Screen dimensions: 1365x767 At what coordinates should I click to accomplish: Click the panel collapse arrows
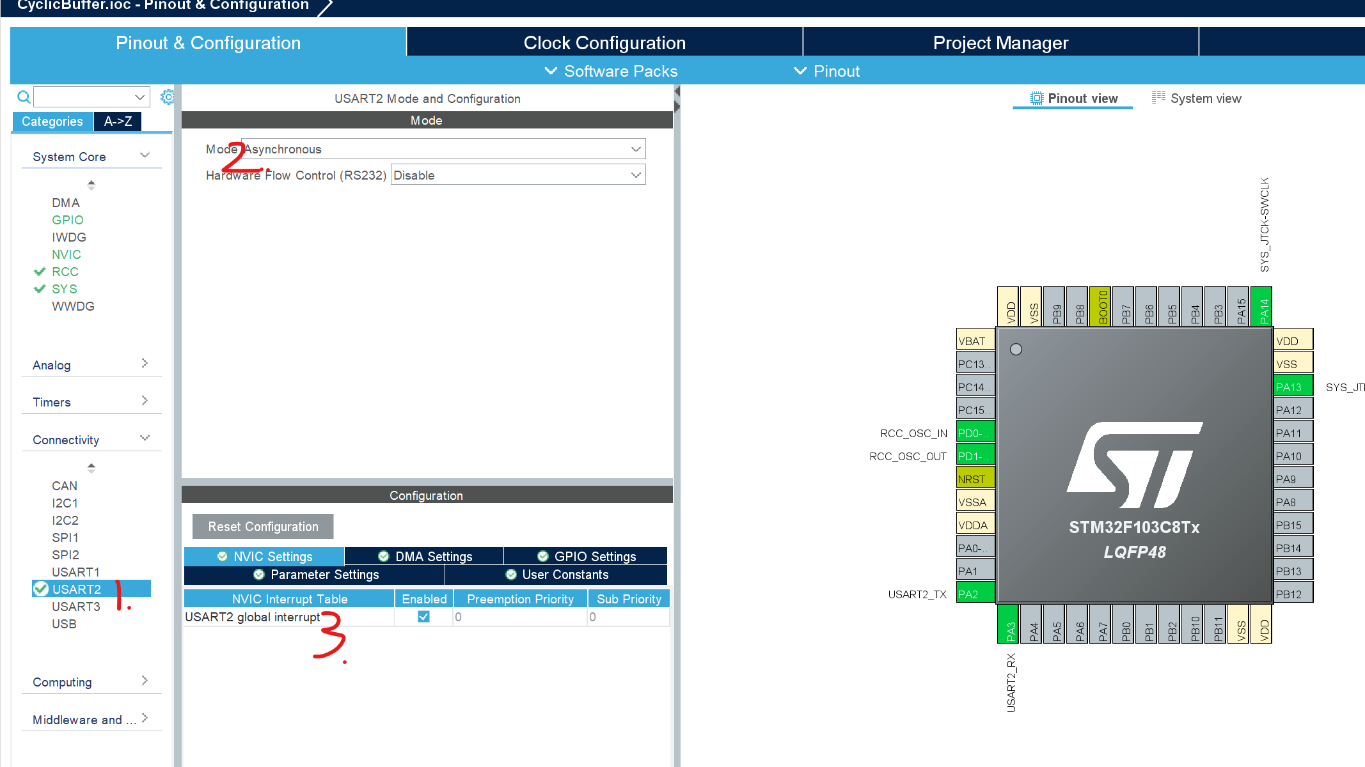677,99
